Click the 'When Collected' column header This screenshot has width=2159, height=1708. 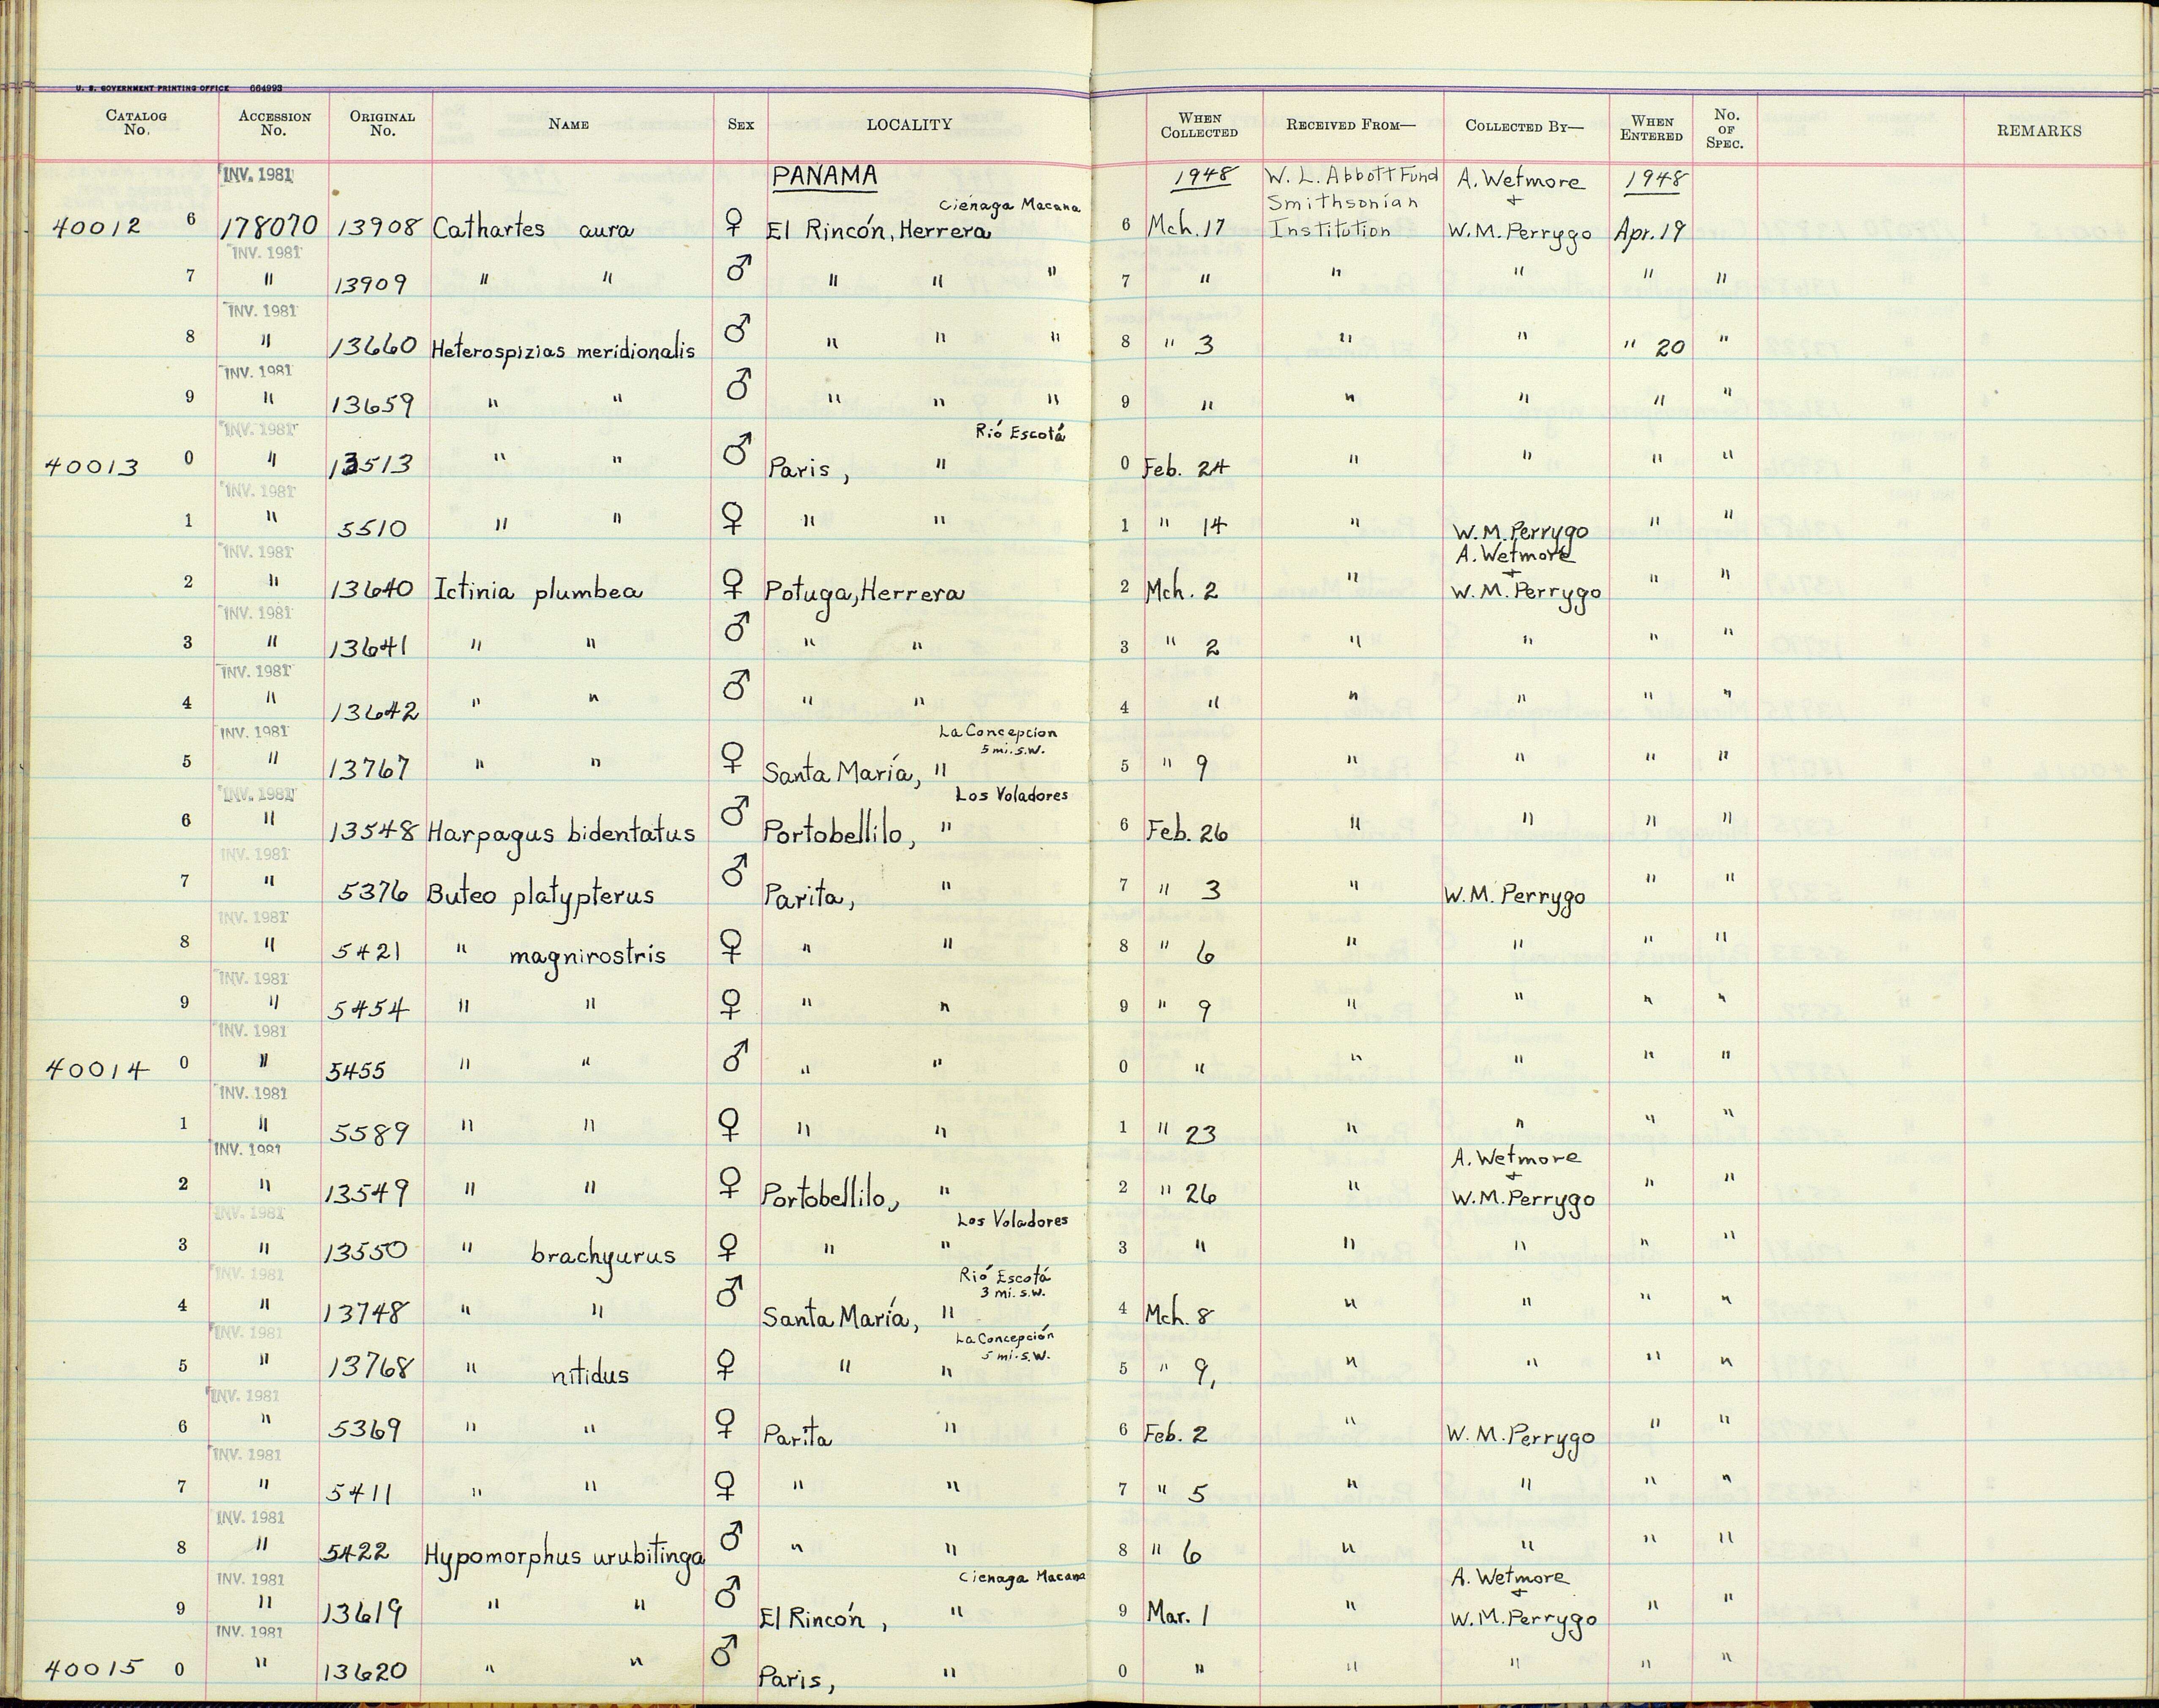(x=1199, y=125)
